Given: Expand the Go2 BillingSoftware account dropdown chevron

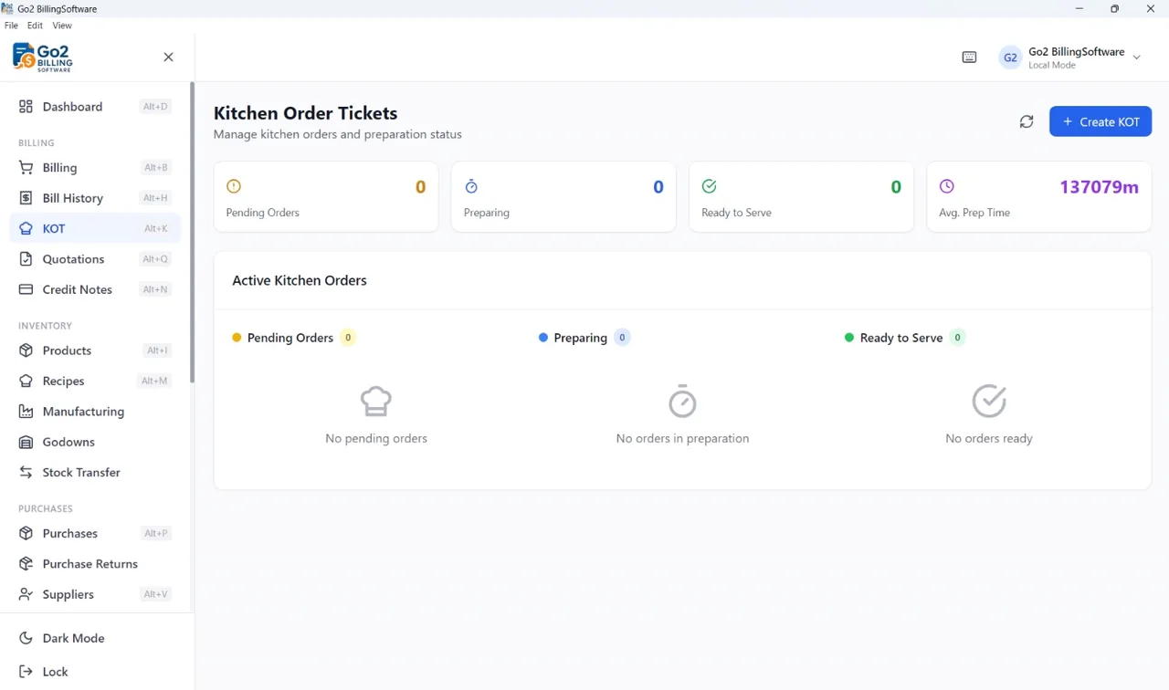Looking at the screenshot, I should pos(1137,57).
